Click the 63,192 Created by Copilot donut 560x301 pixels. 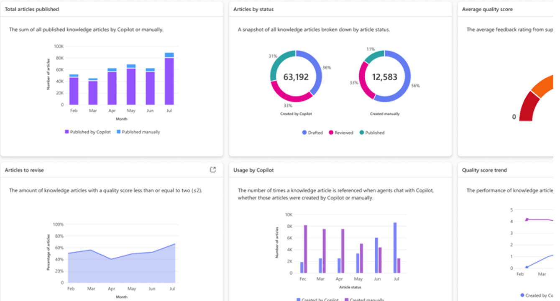point(296,77)
